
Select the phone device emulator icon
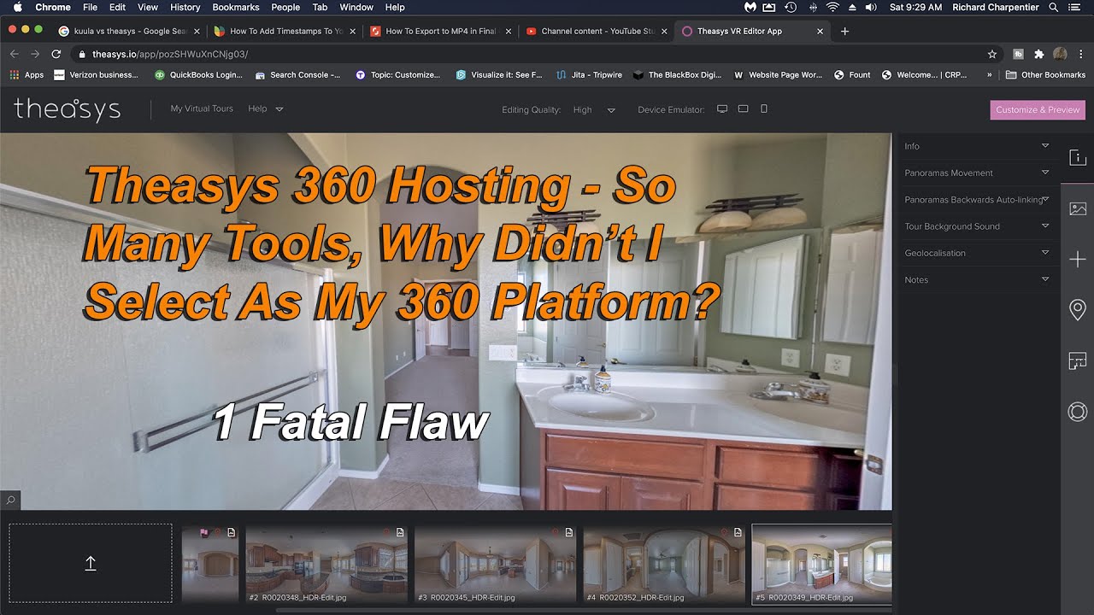coord(764,109)
